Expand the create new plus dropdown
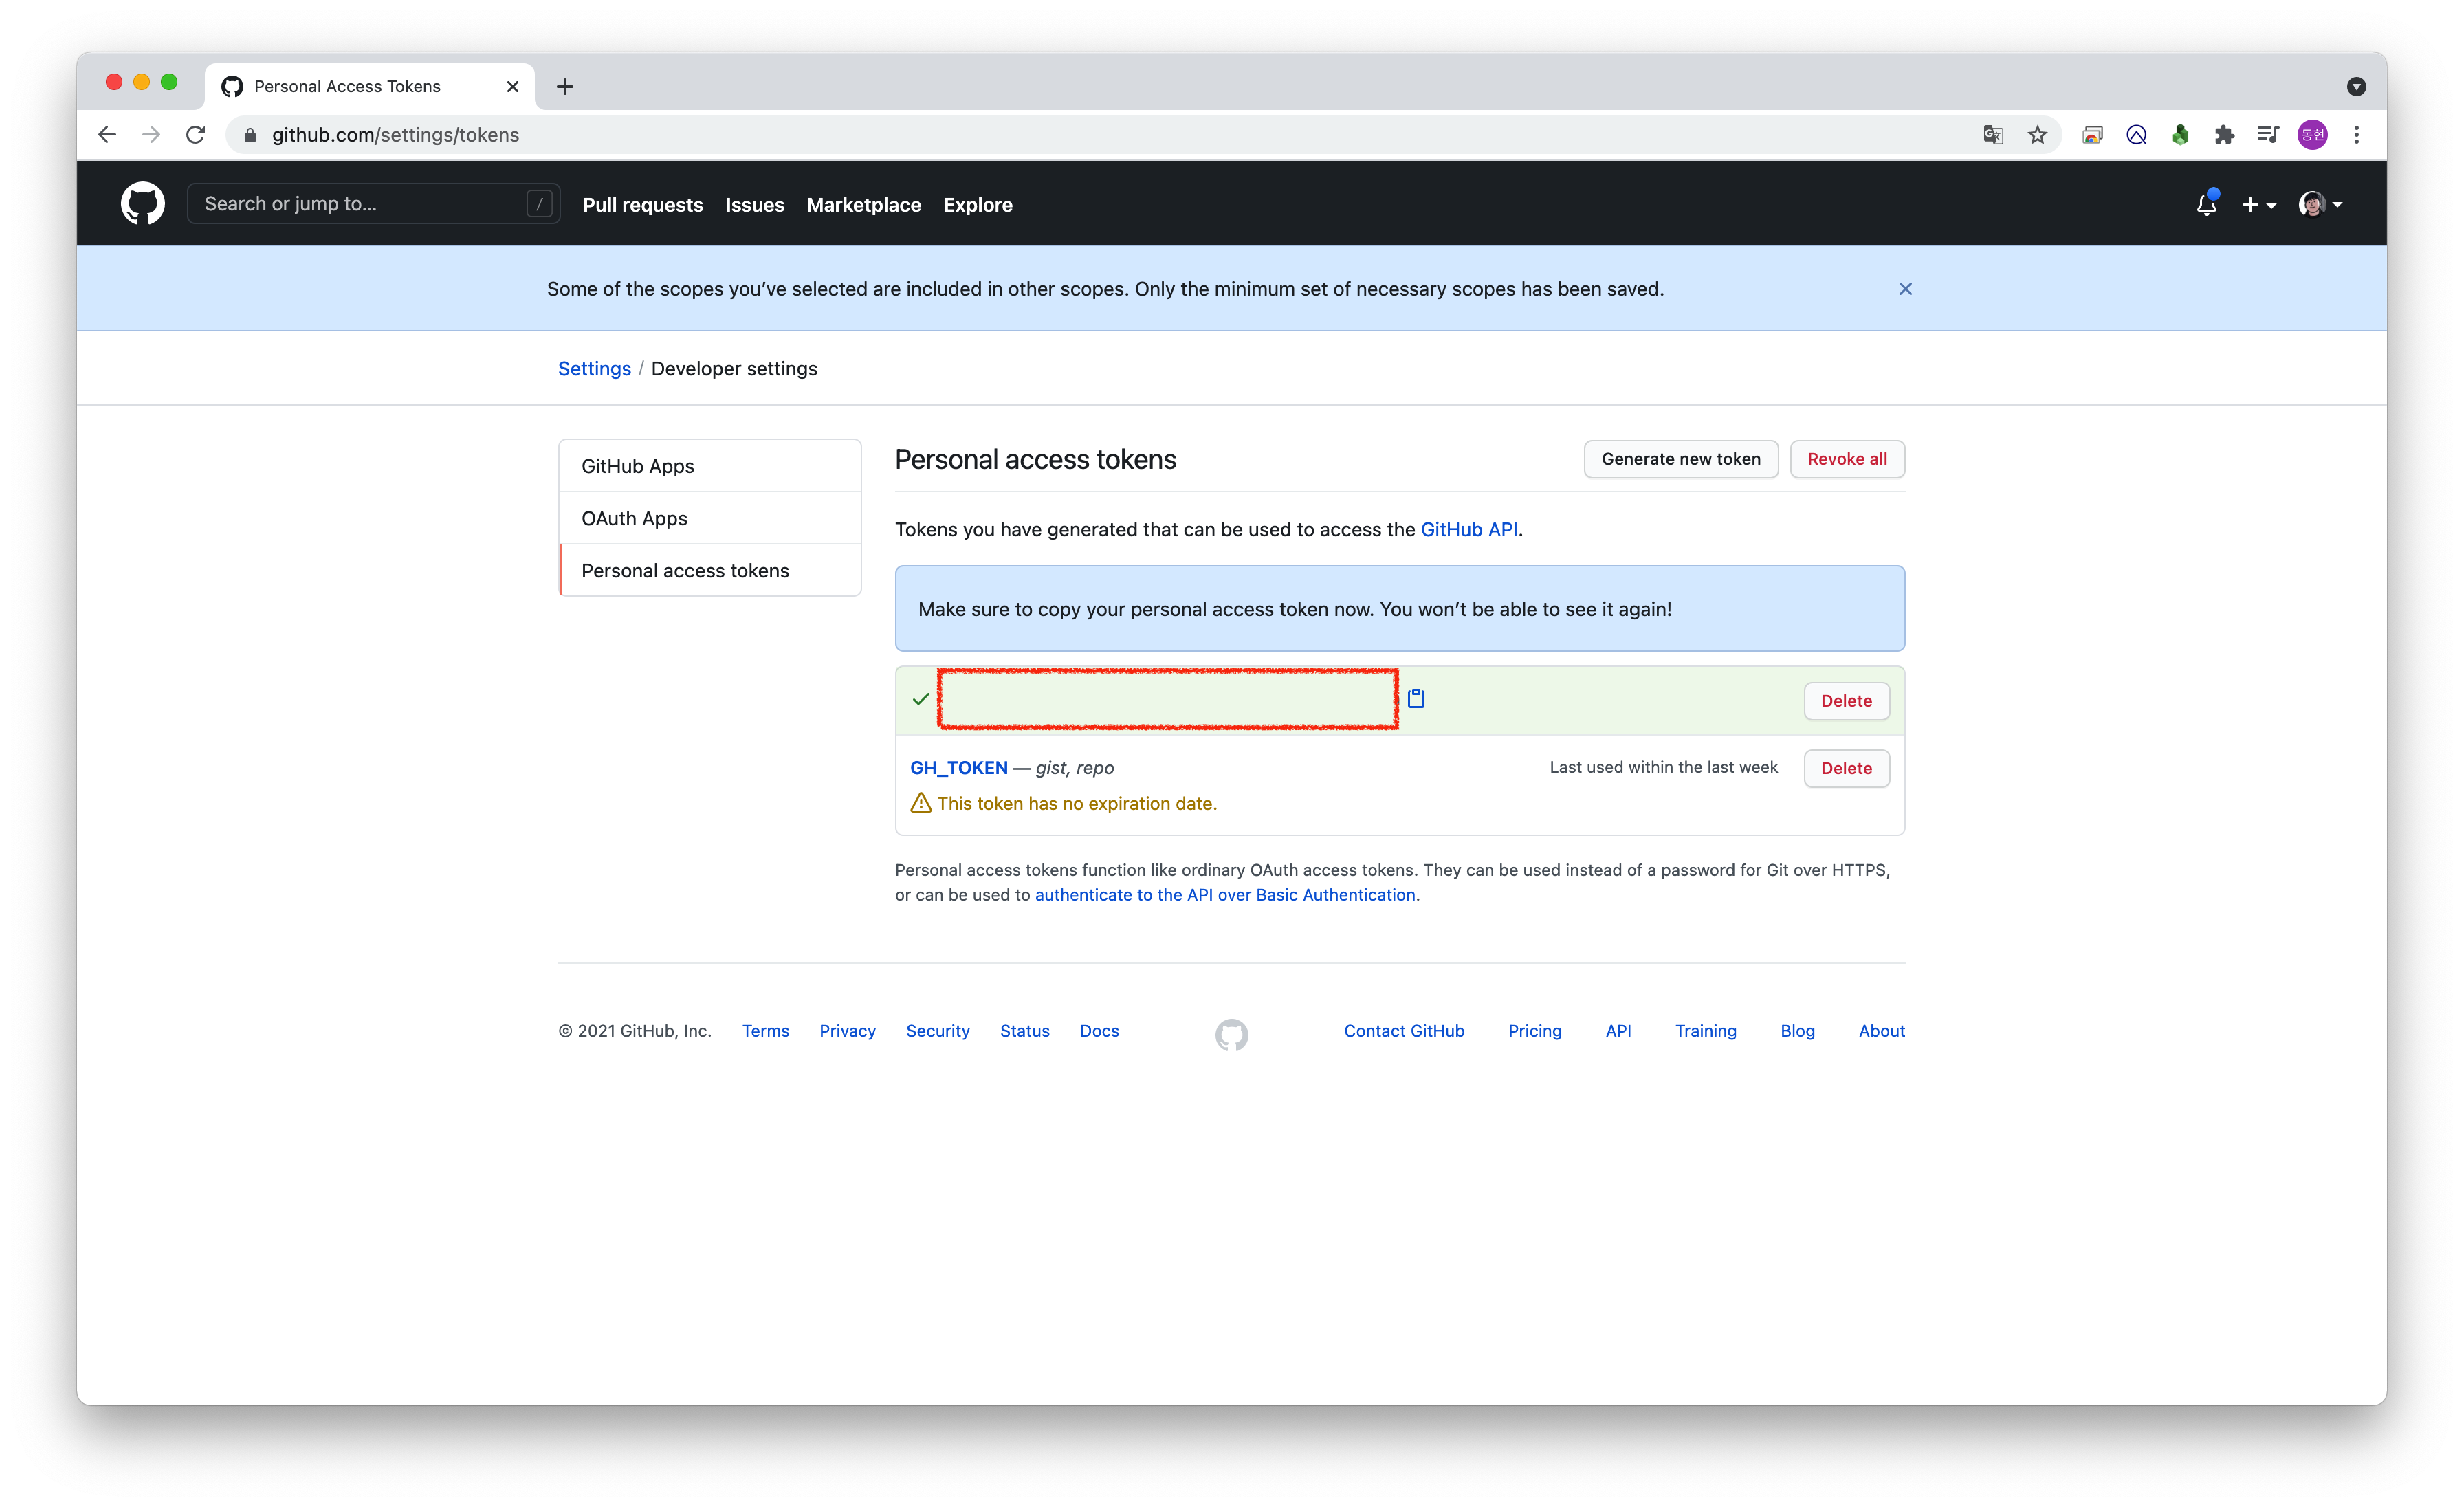Image resolution: width=2464 pixels, height=1507 pixels. (x=2258, y=205)
